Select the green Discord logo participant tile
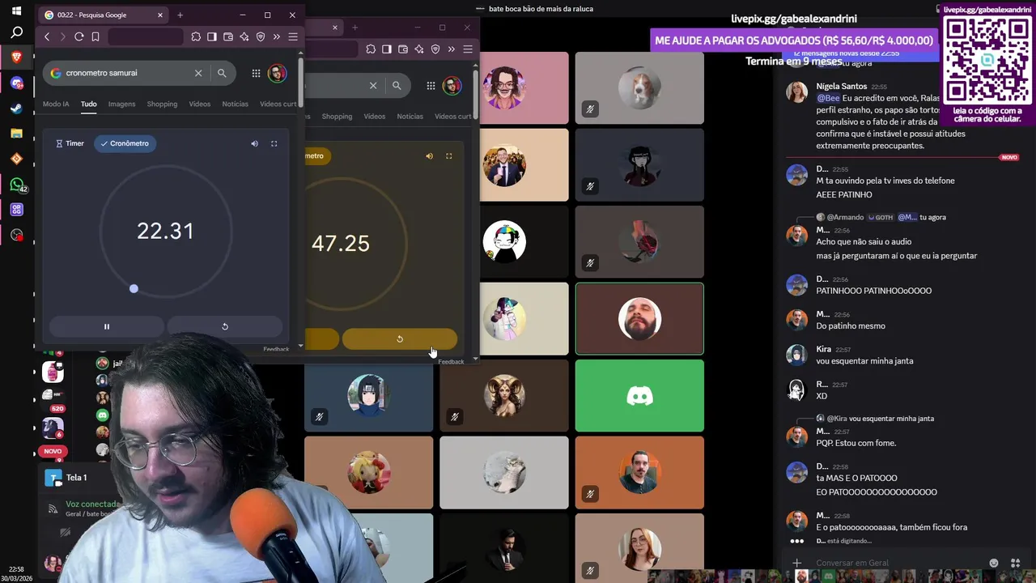Image resolution: width=1036 pixels, height=583 pixels. tap(639, 396)
